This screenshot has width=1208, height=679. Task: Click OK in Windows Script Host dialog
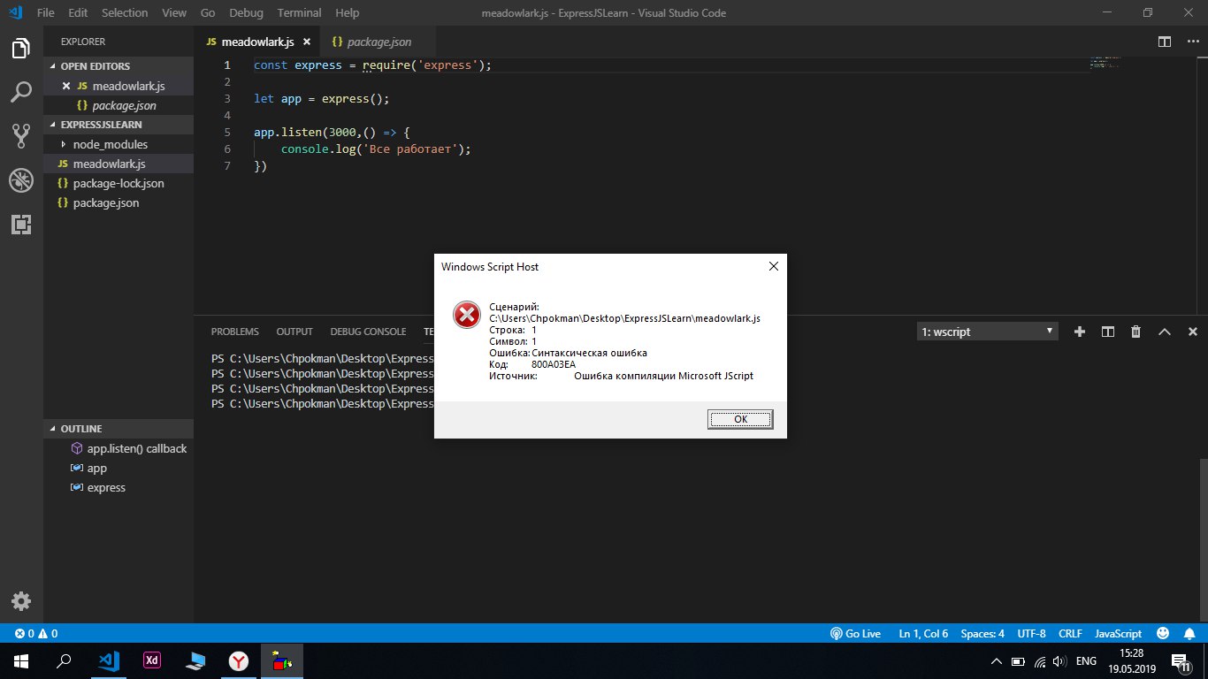[741, 419]
